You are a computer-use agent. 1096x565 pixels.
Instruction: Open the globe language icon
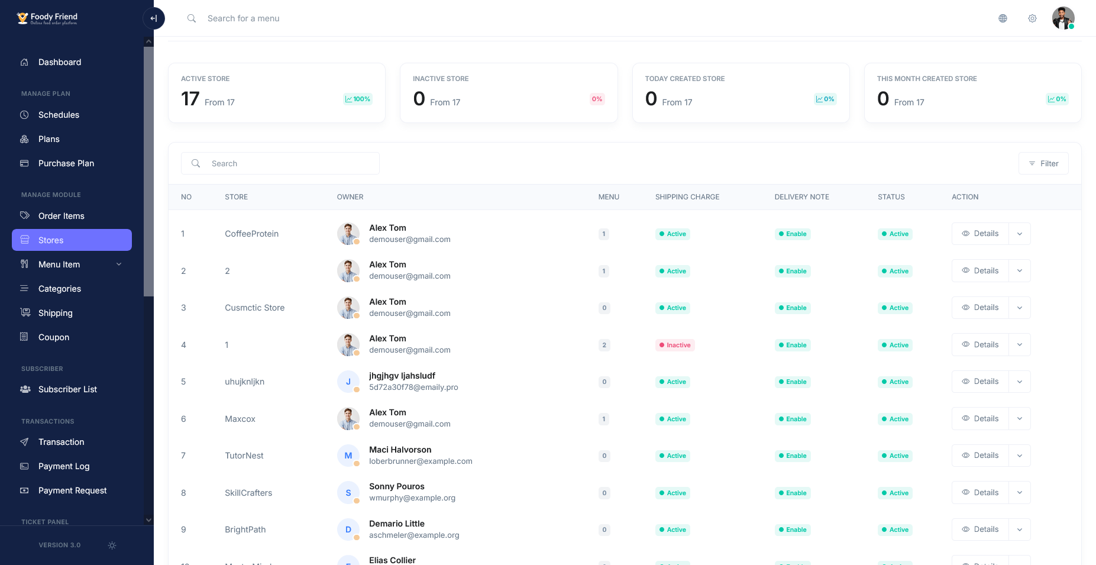(x=1003, y=18)
